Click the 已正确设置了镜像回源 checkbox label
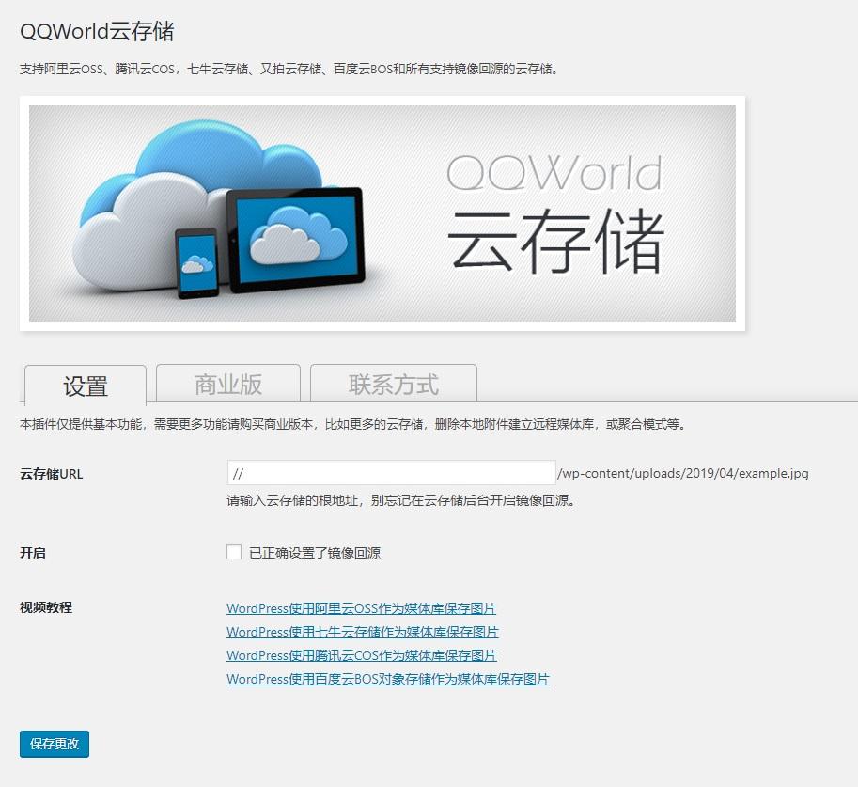The width and height of the screenshot is (858, 787). (315, 553)
